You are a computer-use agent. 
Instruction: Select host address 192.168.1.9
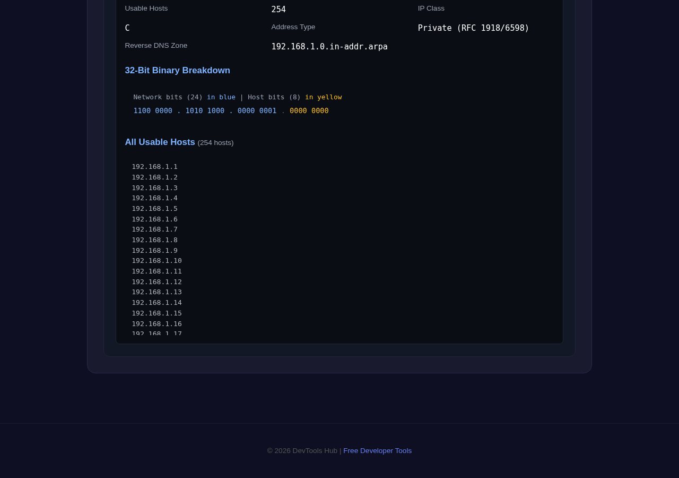click(154, 251)
